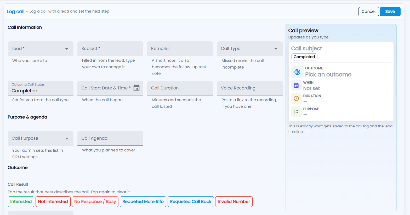This screenshot has height=215, width=410.
Task: Click the Purpose & agenda section heading
Action: click(x=27, y=117)
